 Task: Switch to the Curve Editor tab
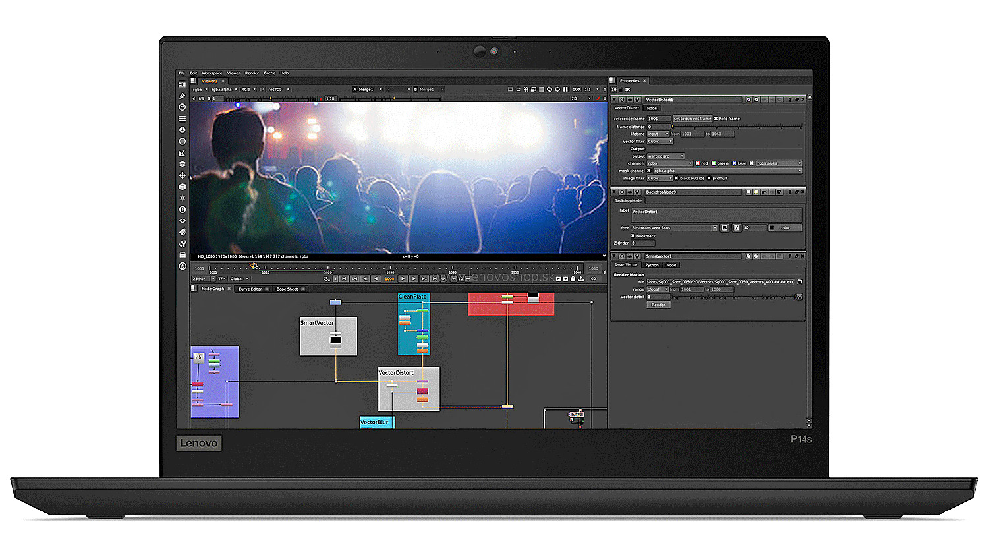click(x=250, y=289)
